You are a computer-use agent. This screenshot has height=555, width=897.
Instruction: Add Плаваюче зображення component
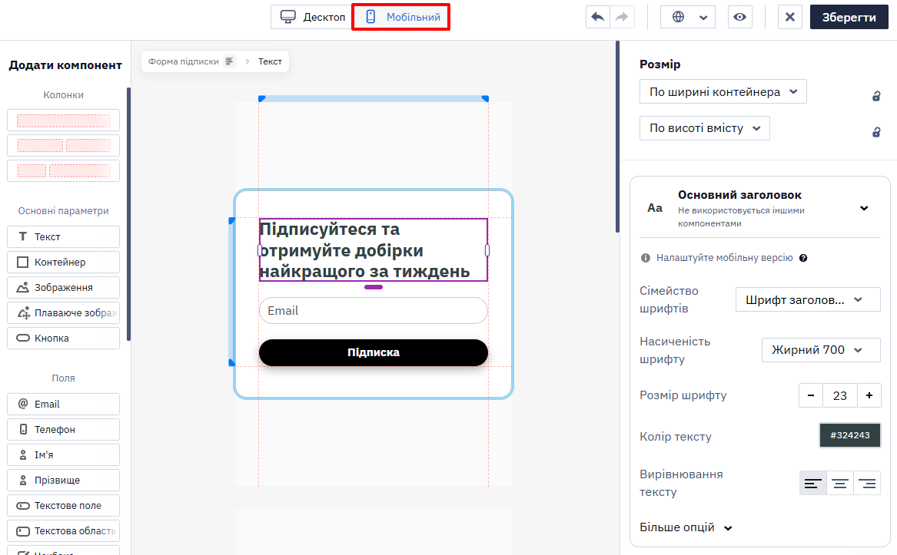pyautogui.click(x=64, y=312)
